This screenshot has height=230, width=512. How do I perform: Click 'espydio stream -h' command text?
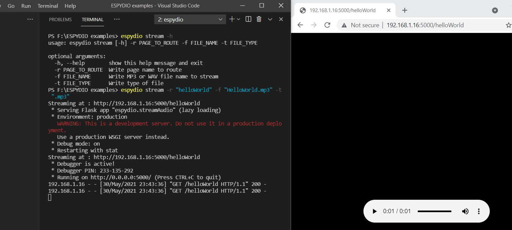(147, 36)
